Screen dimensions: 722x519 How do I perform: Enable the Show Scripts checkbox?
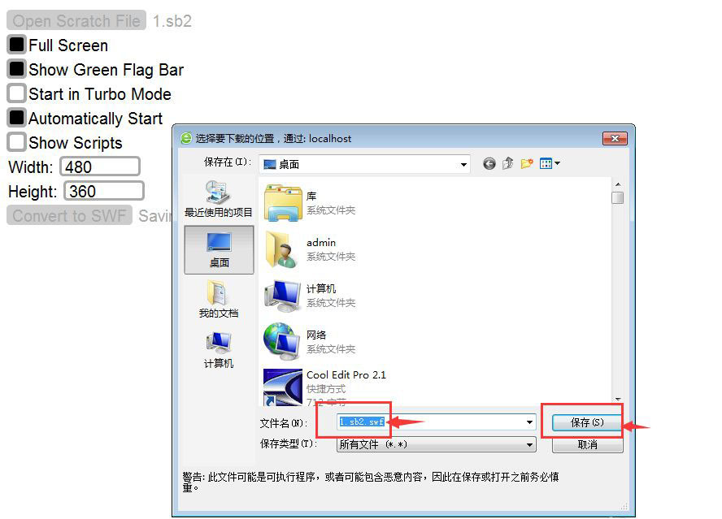coord(15,142)
